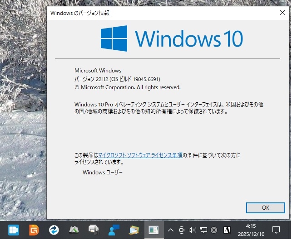
Task: Click the gray X circle tray icon
Action: point(214,230)
